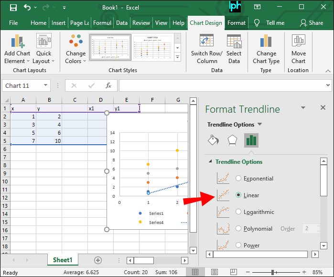This screenshot has height=277, width=334.
Task: Expand the Change Colors dropdown
Action: point(75,50)
